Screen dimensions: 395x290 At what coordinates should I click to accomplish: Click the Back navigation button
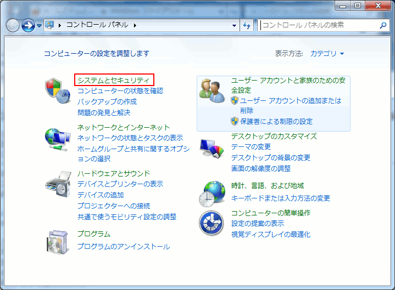(13, 25)
